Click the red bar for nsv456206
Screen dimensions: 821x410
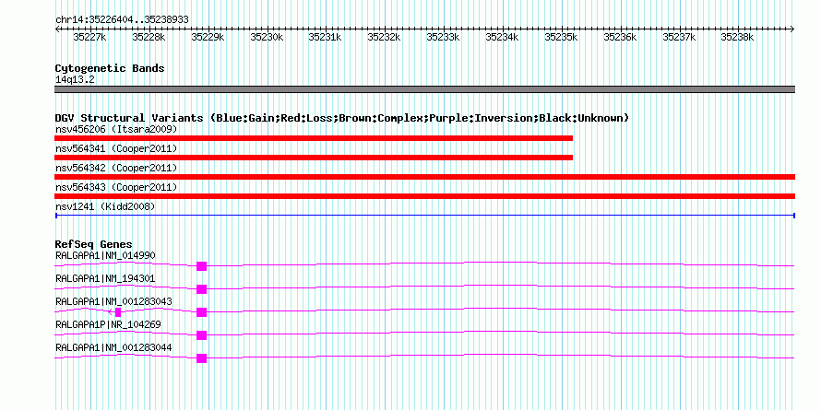pyautogui.click(x=314, y=138)
